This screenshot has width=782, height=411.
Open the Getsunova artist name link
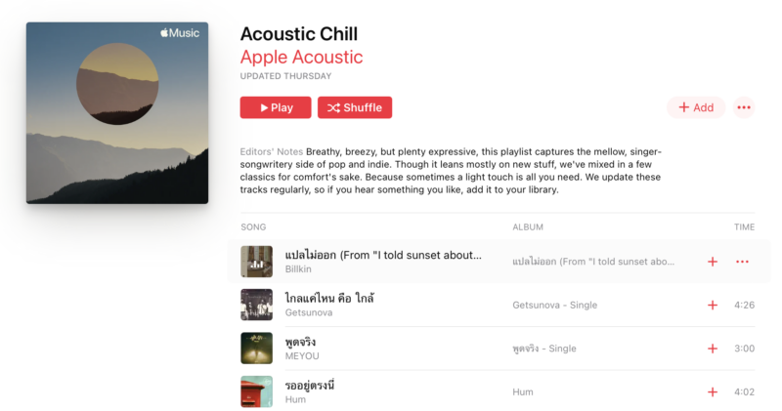click(309, 312)
